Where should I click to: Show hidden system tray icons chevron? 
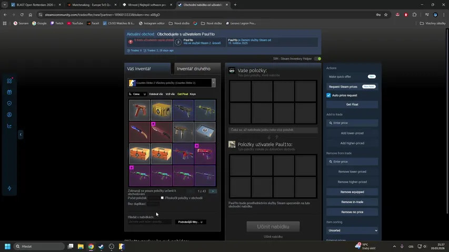pos(394,246)
